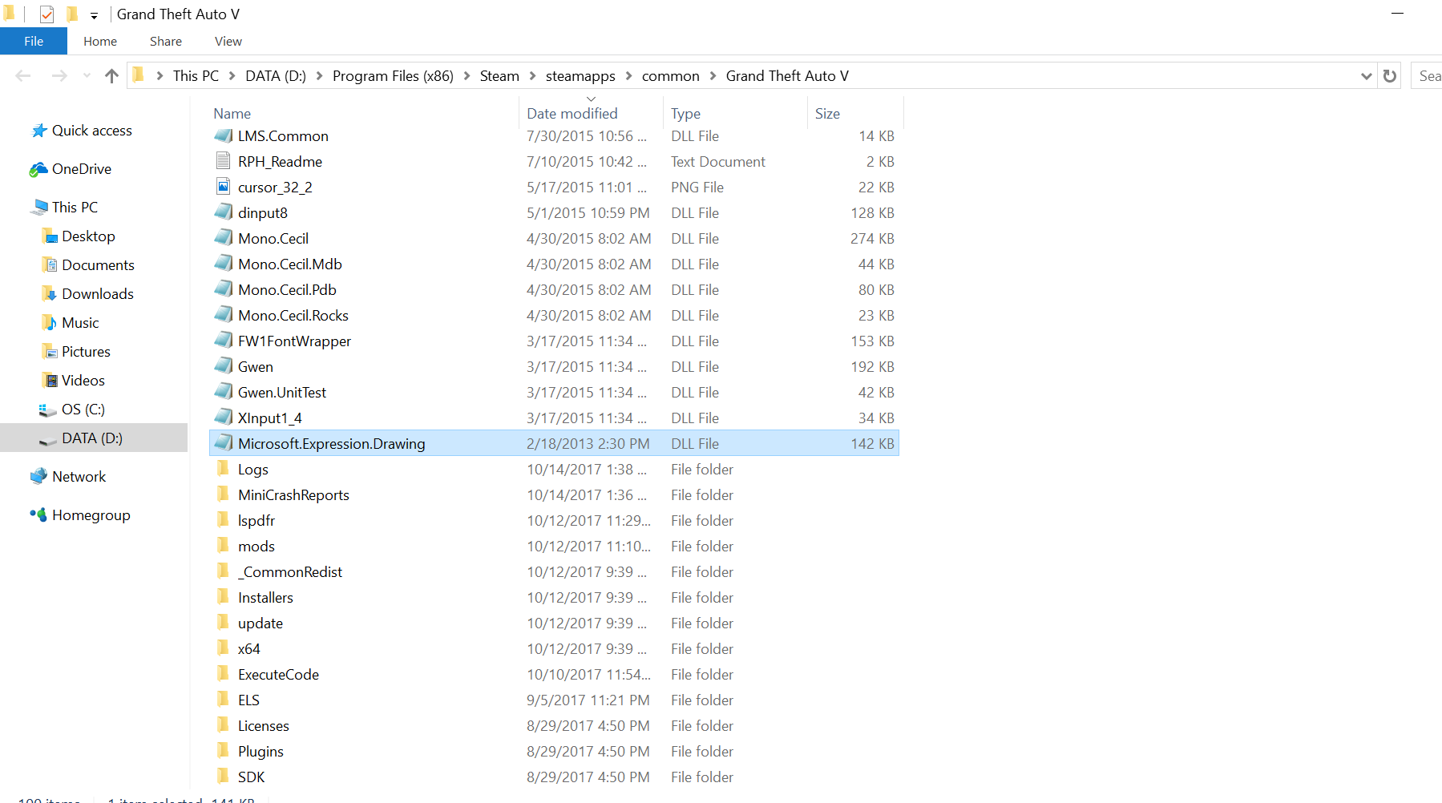The image size is (1442, 803).
Task: Switch to the Home ribbon tab
Action: (100, 42)
